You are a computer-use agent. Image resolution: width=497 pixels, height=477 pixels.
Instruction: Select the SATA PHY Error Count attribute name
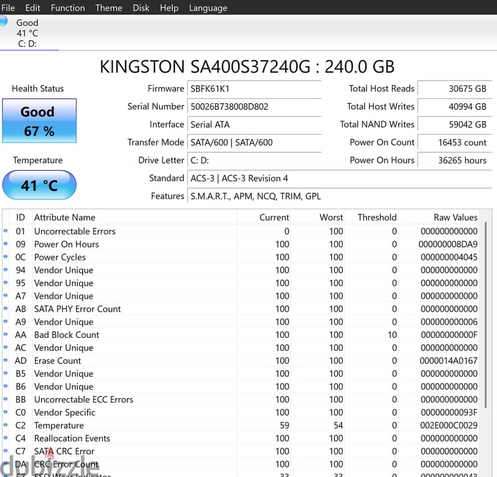pyautogui.click(x=77, y=309)
